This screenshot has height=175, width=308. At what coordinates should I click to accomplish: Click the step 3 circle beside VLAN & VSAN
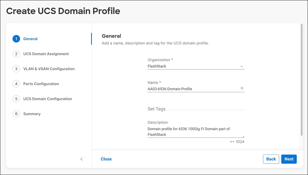point(16,69)
